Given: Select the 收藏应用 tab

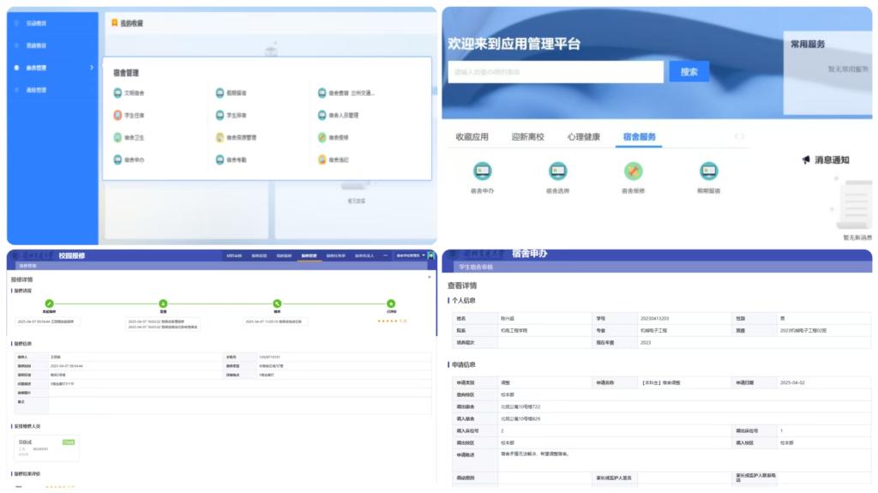Looking at the screenshot, I should [472, 136].
